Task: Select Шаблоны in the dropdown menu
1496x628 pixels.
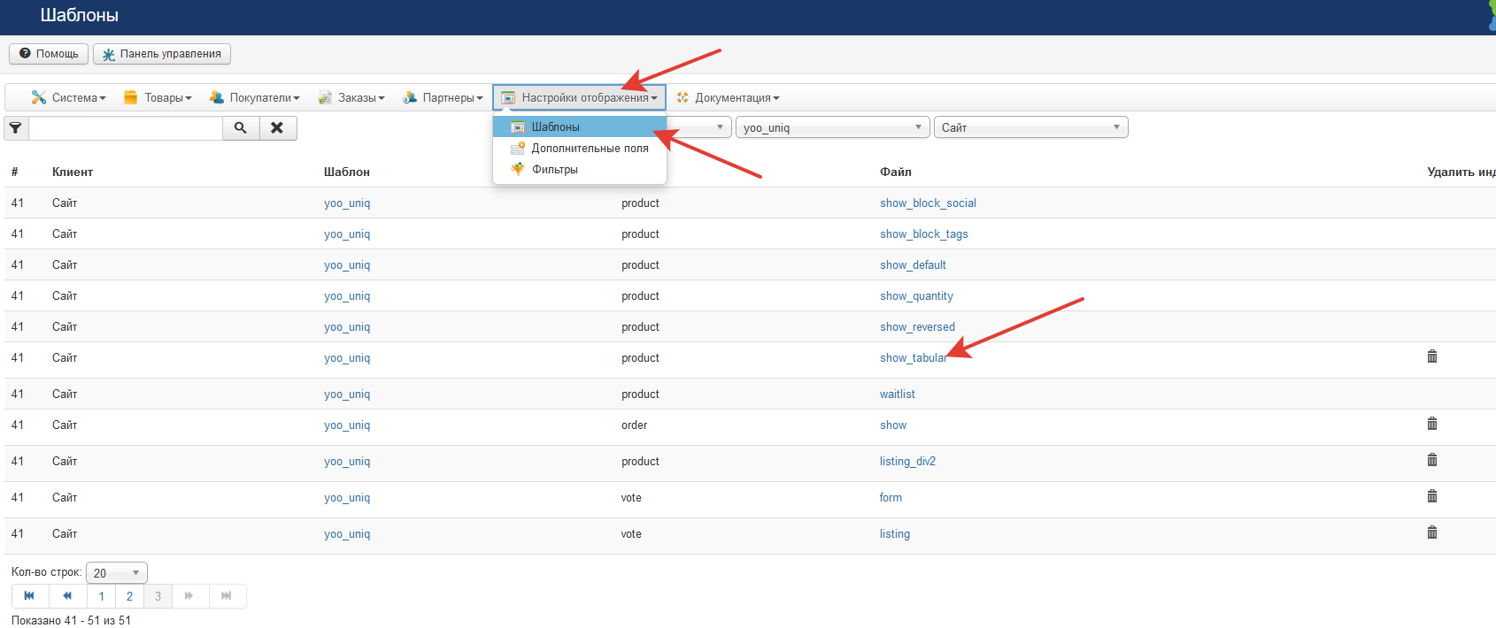Action: pos(580,127)
